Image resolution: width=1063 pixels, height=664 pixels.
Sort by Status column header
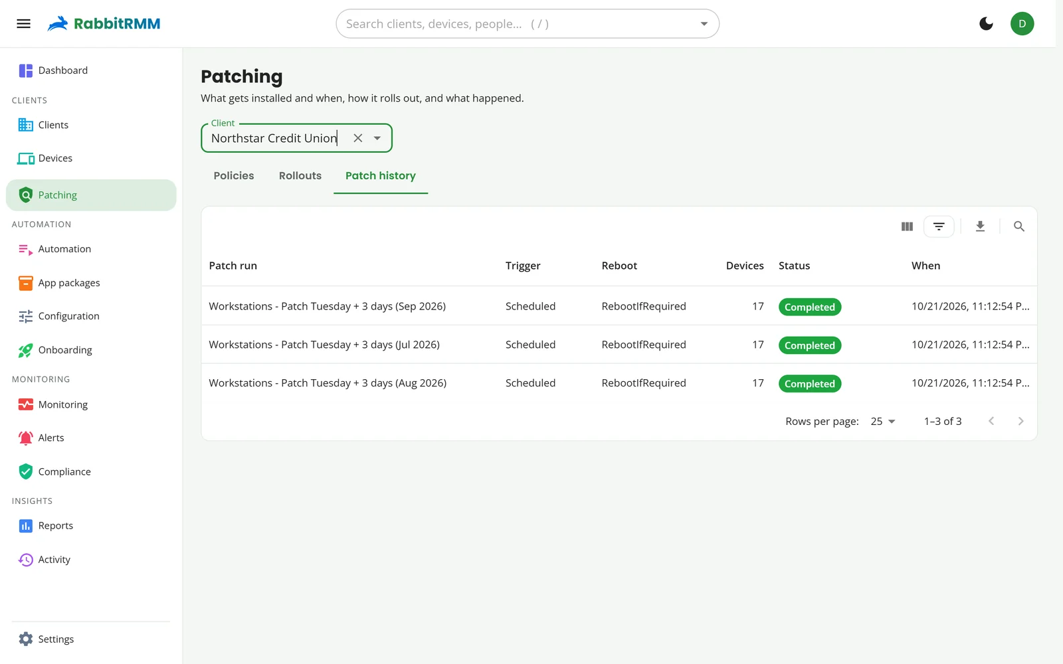[x=794, y=266]
